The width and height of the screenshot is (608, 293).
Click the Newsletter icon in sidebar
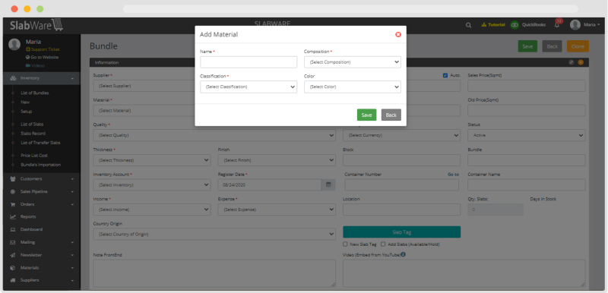pos(13,255)
